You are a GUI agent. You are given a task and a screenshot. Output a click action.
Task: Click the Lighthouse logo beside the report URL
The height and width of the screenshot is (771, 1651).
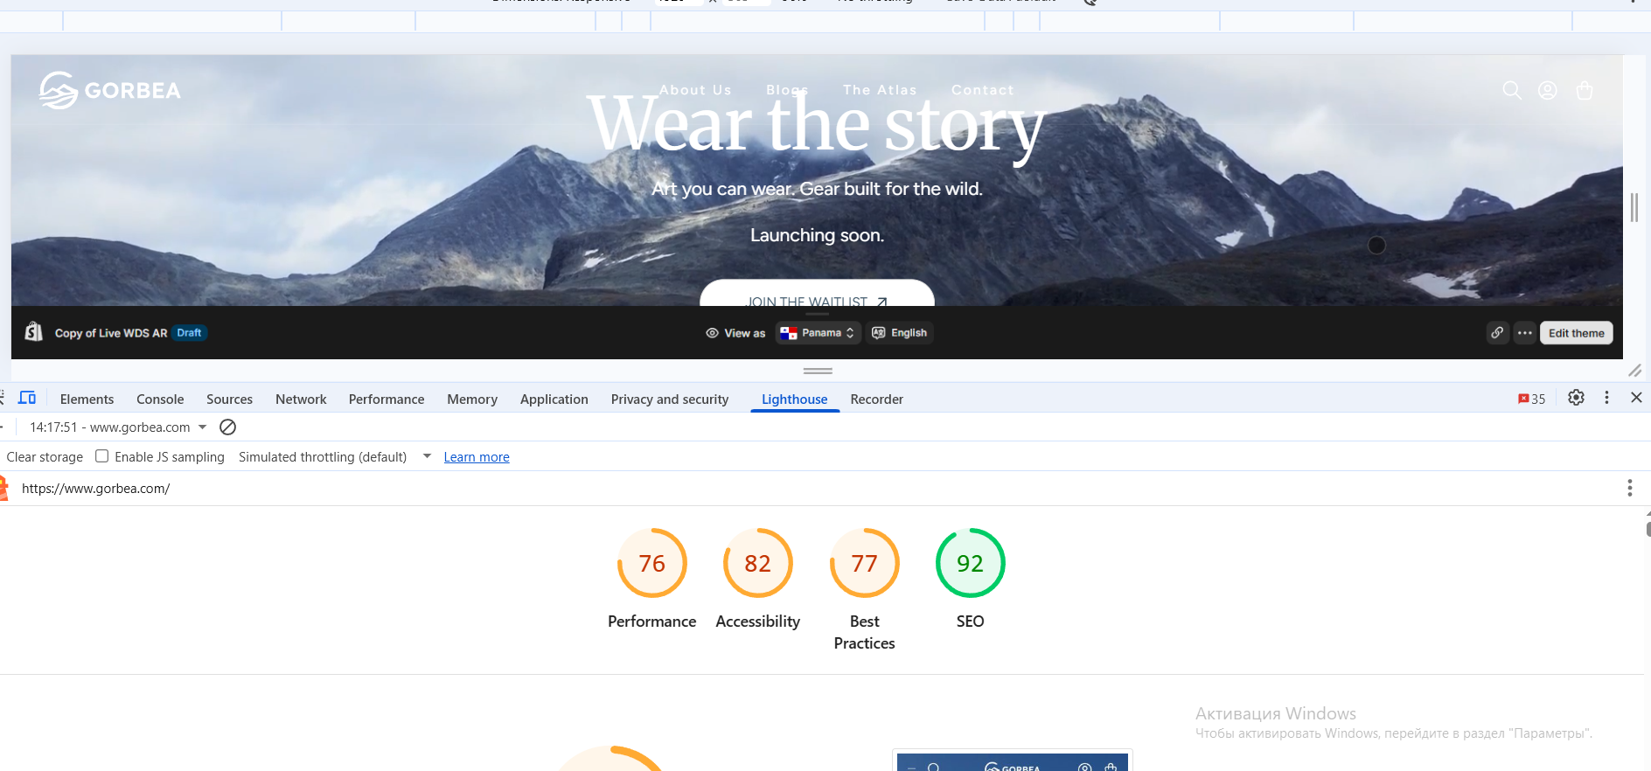[x=3, y=488]
